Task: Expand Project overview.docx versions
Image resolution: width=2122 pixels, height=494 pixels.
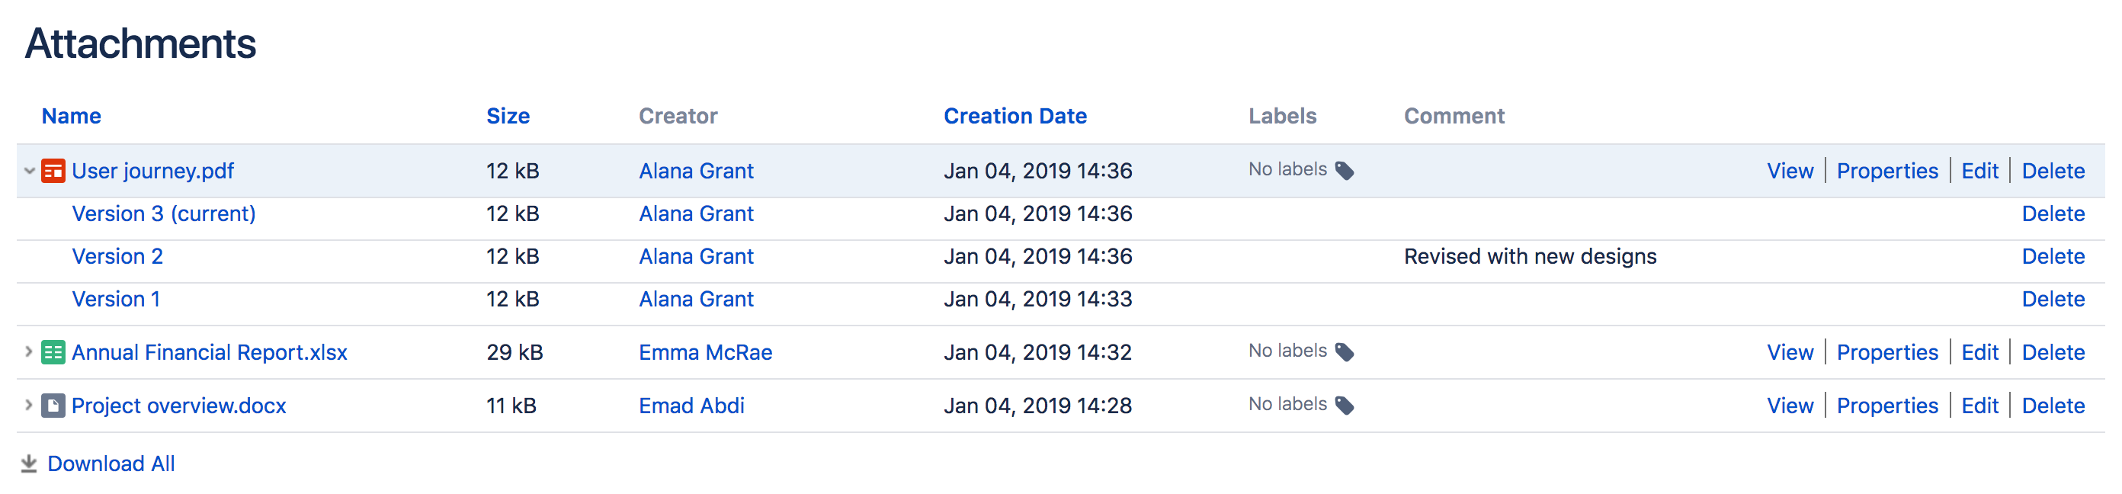Action: point(29,406)
